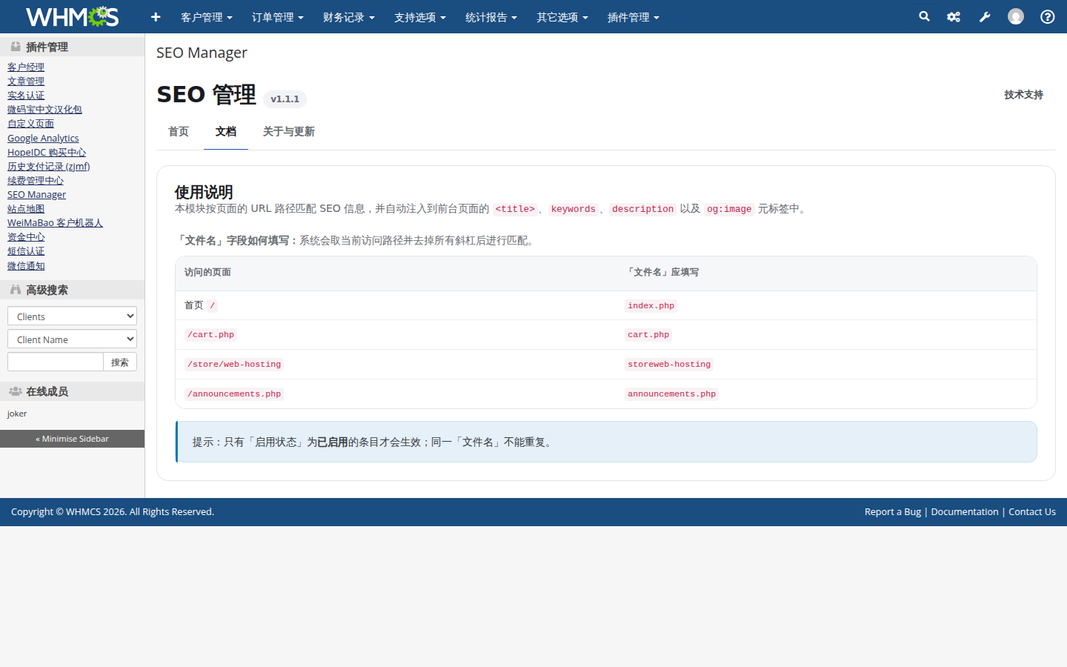Viewport: 1067px width, 667px height.
Task: Click the 技术支持 link
Action: 1023,95
